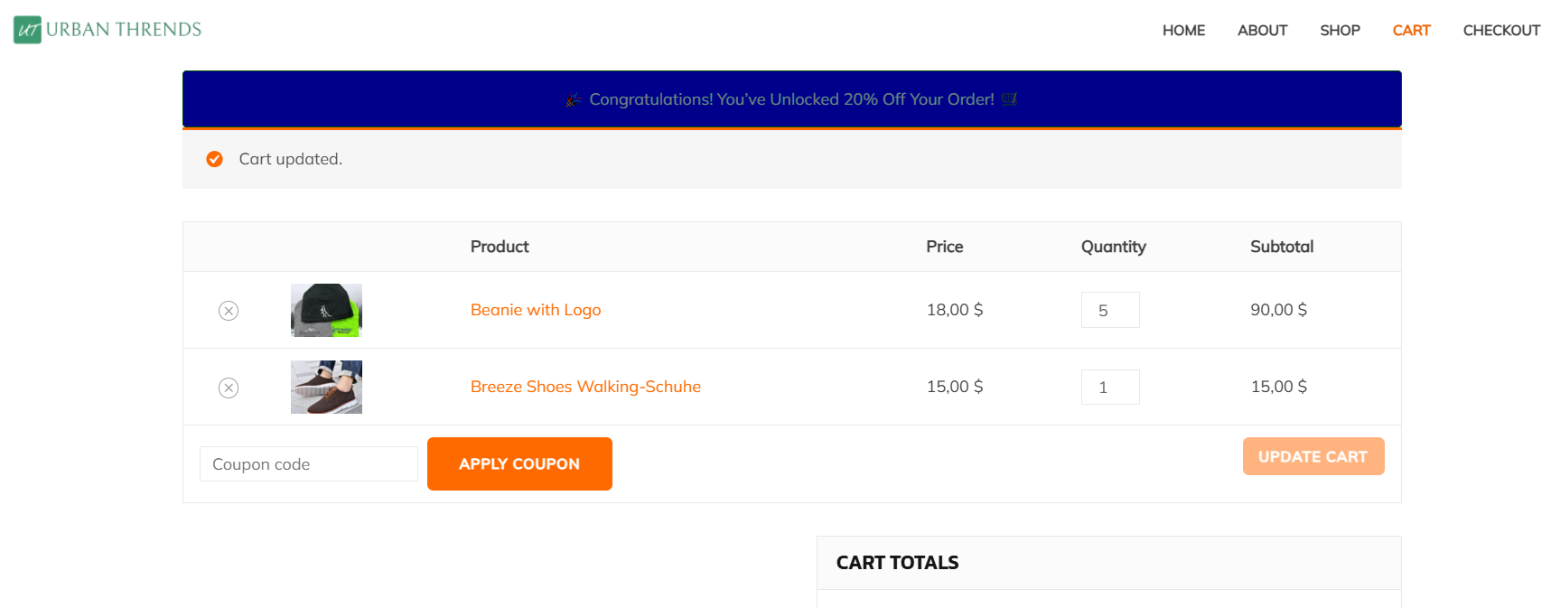Click the Urban Thrends logo icon

28,30
